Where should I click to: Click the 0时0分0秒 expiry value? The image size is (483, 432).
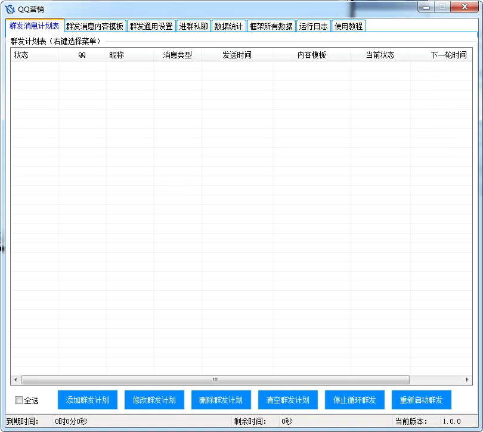[x=71, y=421]
